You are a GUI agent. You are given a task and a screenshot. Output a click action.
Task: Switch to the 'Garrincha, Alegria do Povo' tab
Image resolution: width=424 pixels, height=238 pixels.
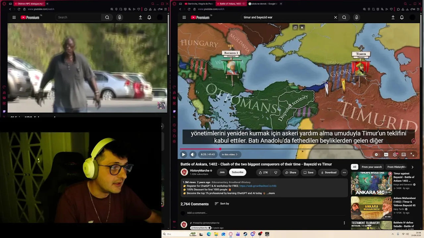[x=199, y=4]
